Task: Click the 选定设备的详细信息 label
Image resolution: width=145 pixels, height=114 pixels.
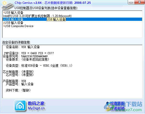Action: (x=16, y=43)
